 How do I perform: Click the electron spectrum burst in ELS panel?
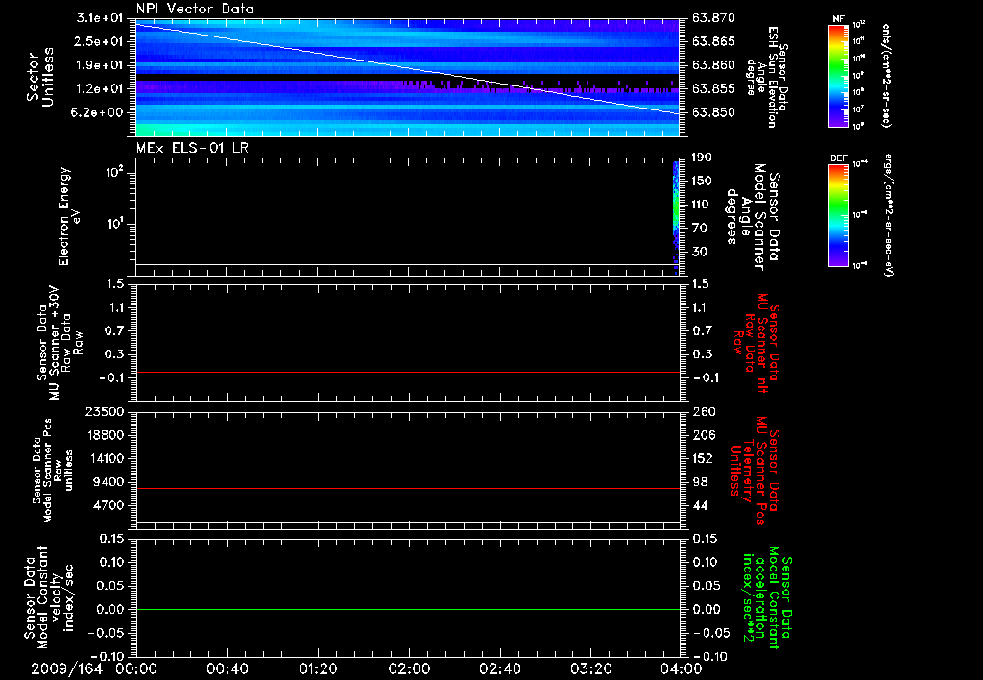676,216
